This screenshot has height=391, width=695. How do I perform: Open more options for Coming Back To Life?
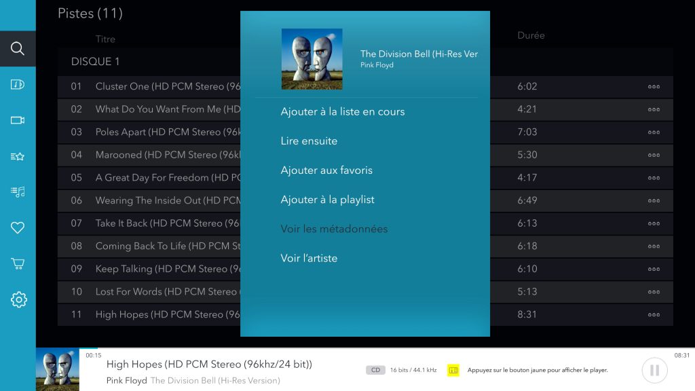pos(654,246)
